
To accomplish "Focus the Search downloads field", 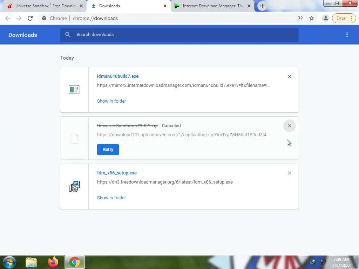I will (x=179, y=35).
